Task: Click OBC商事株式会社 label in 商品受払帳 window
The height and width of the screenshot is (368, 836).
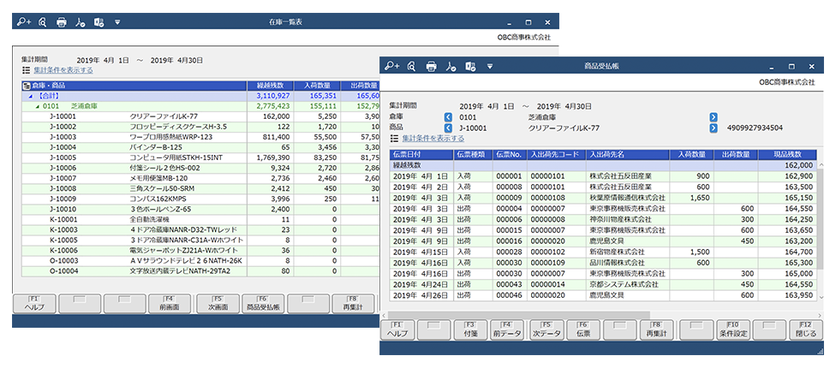Action: (787, 82)
